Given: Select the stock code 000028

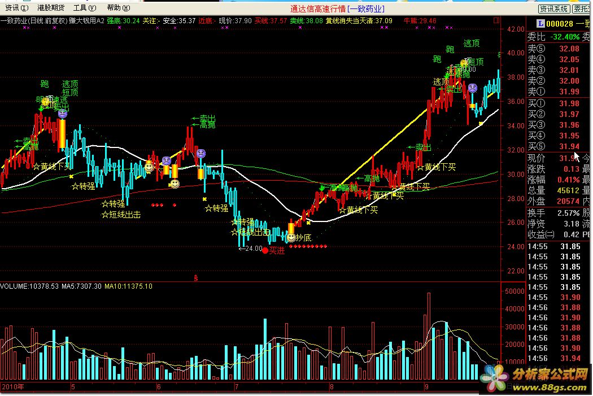Looking at the screenshot, I should [x=560, y=24].
